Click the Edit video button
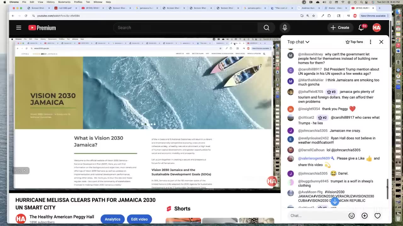Viewport: 403px width, 226px height. [139, 219]
